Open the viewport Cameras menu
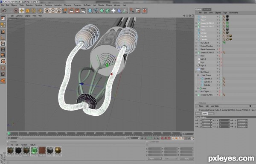 (19, 16)
